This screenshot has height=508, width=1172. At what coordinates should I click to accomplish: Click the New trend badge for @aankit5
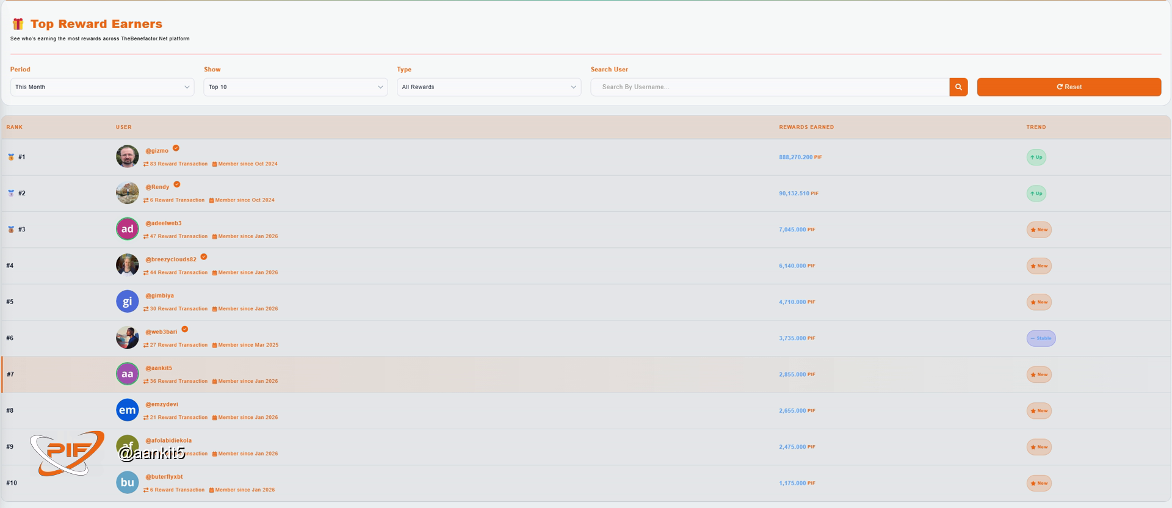1039,374
